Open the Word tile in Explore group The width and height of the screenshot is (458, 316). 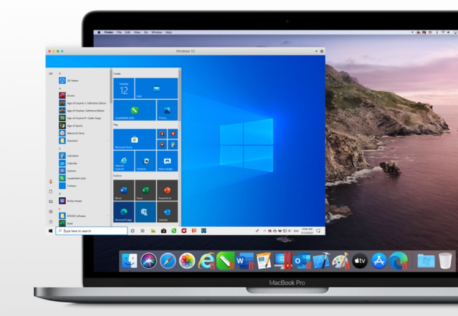point(124,190)
